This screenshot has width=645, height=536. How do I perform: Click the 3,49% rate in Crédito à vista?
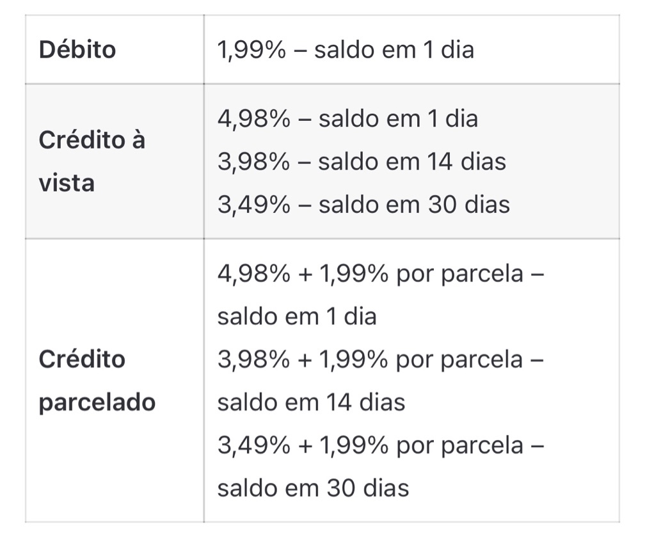coord(254,204)
